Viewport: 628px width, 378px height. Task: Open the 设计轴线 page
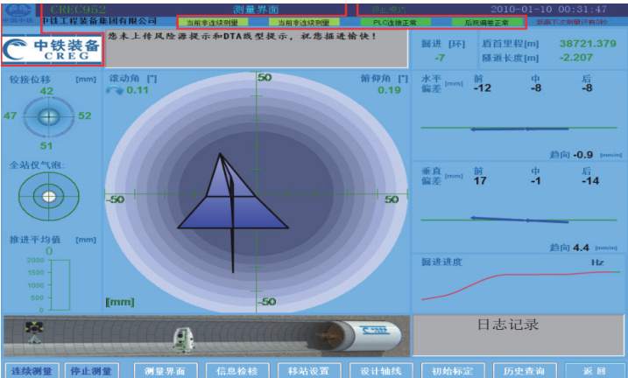click(x=379, y=370)
